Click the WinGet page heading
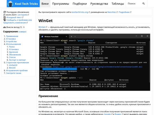 45,21
